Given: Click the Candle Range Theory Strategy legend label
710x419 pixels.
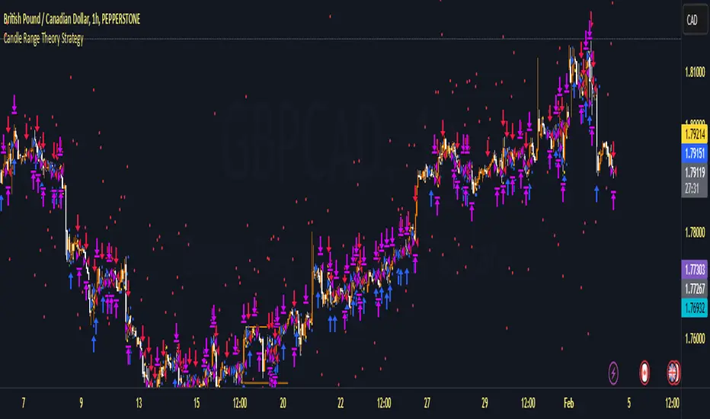Looking at the screenshot, I should tap(43, 39).
